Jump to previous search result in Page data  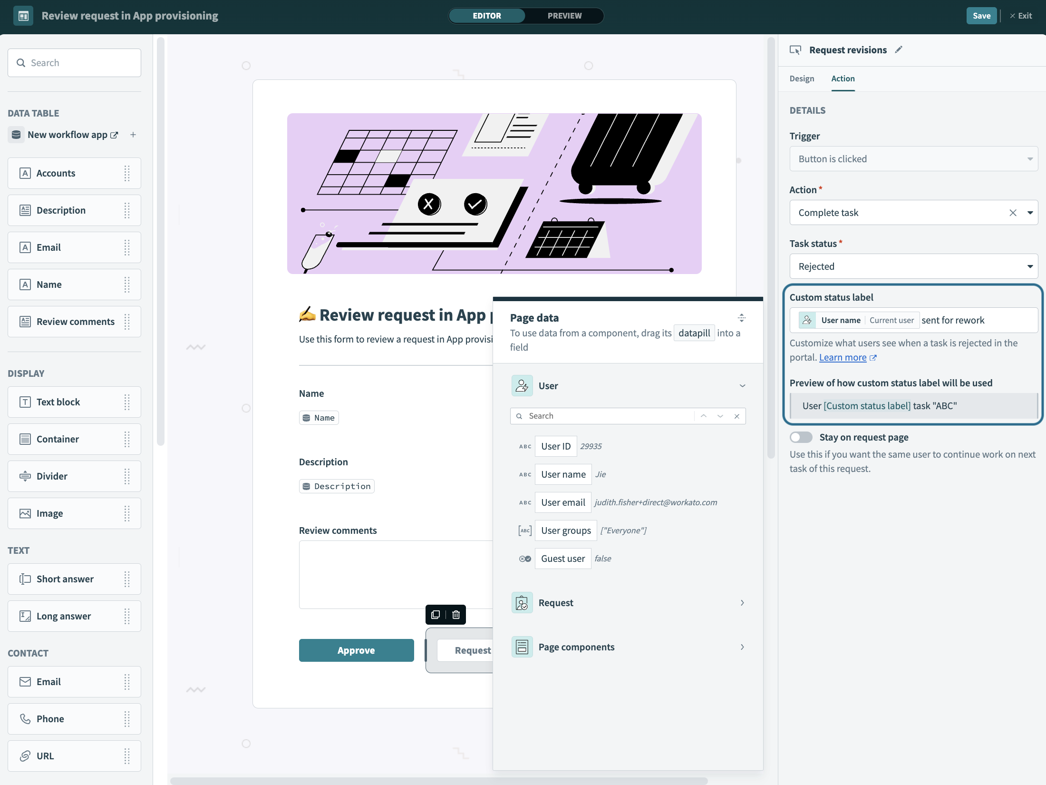(x=703, y=416)
